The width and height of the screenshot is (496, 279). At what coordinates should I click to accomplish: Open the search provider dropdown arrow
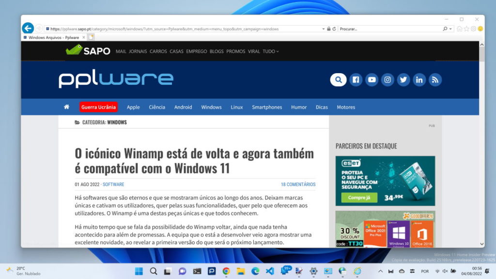[x=450, y=29]
